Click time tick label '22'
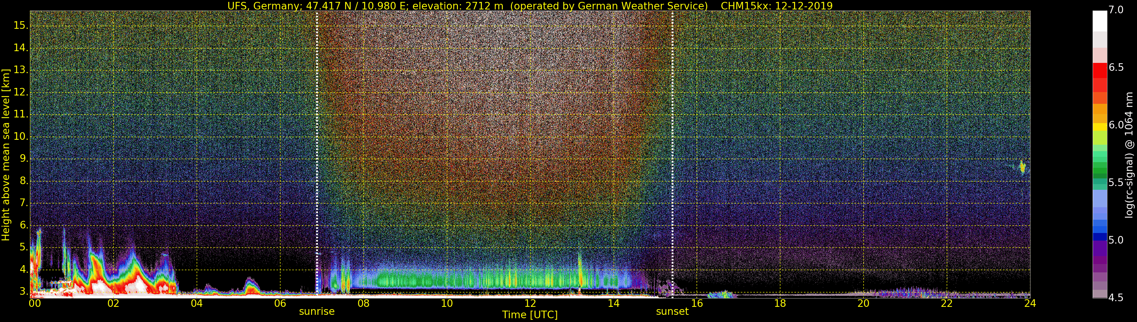Viewport: 1137px width, 322px height. pyautogui.click(x=947, y=303)
